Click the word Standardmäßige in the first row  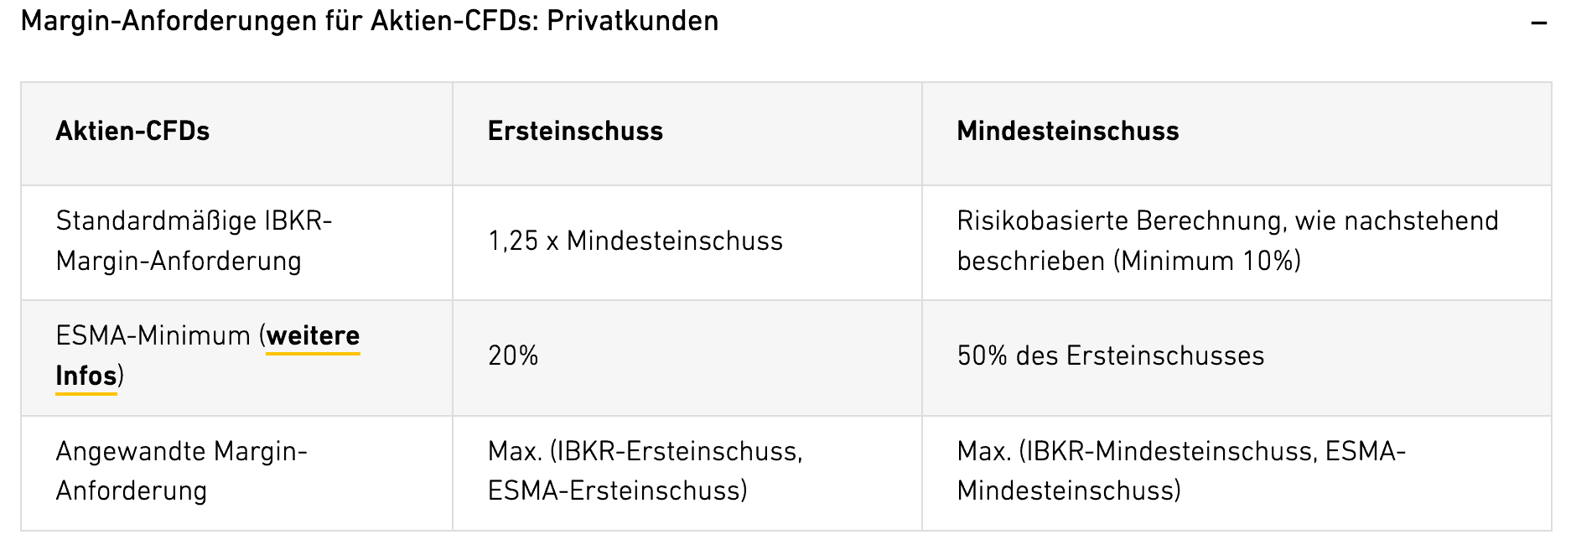[156, 221]
